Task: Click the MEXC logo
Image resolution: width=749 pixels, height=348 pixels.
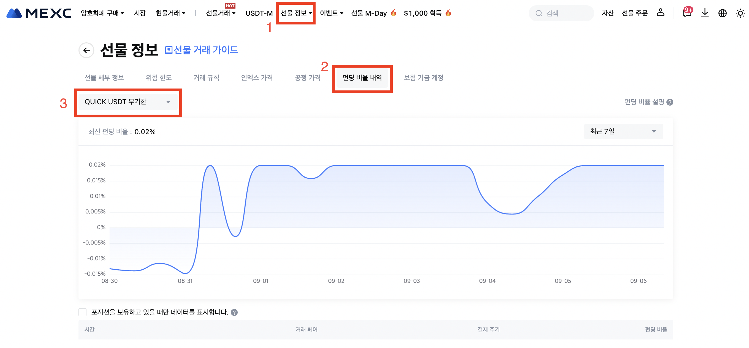Action: coord(39,13)
